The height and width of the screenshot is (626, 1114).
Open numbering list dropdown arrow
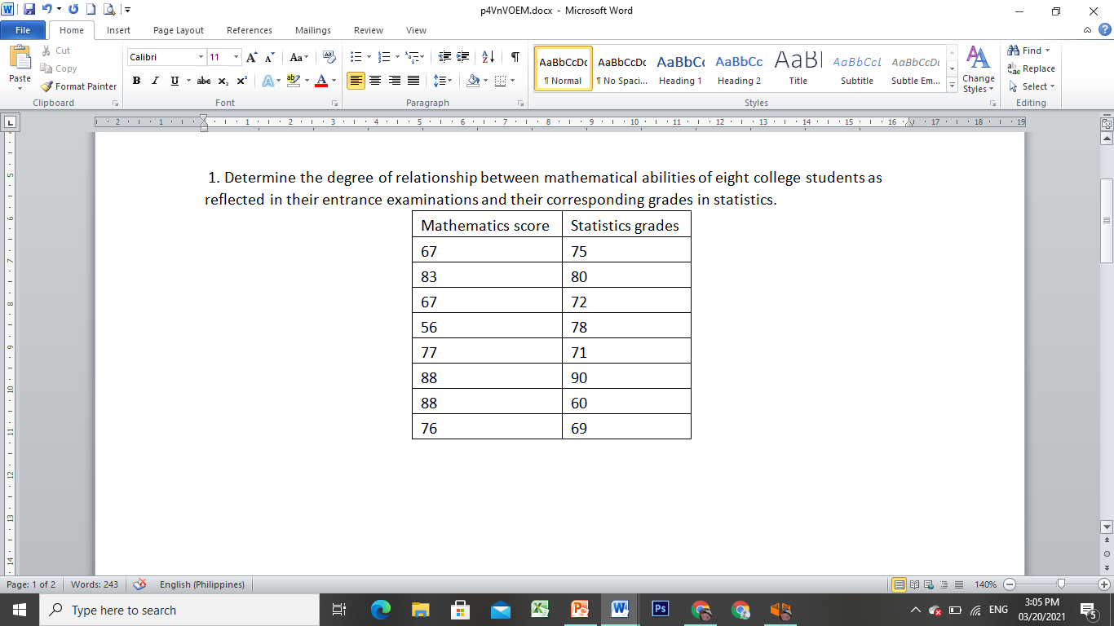pyautogui.click(x=397, y=57)
